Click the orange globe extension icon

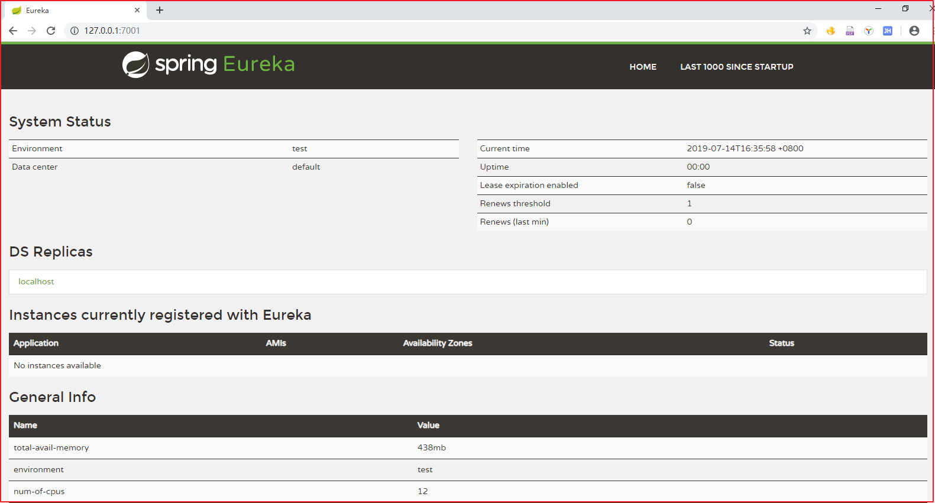click(831, 31)
